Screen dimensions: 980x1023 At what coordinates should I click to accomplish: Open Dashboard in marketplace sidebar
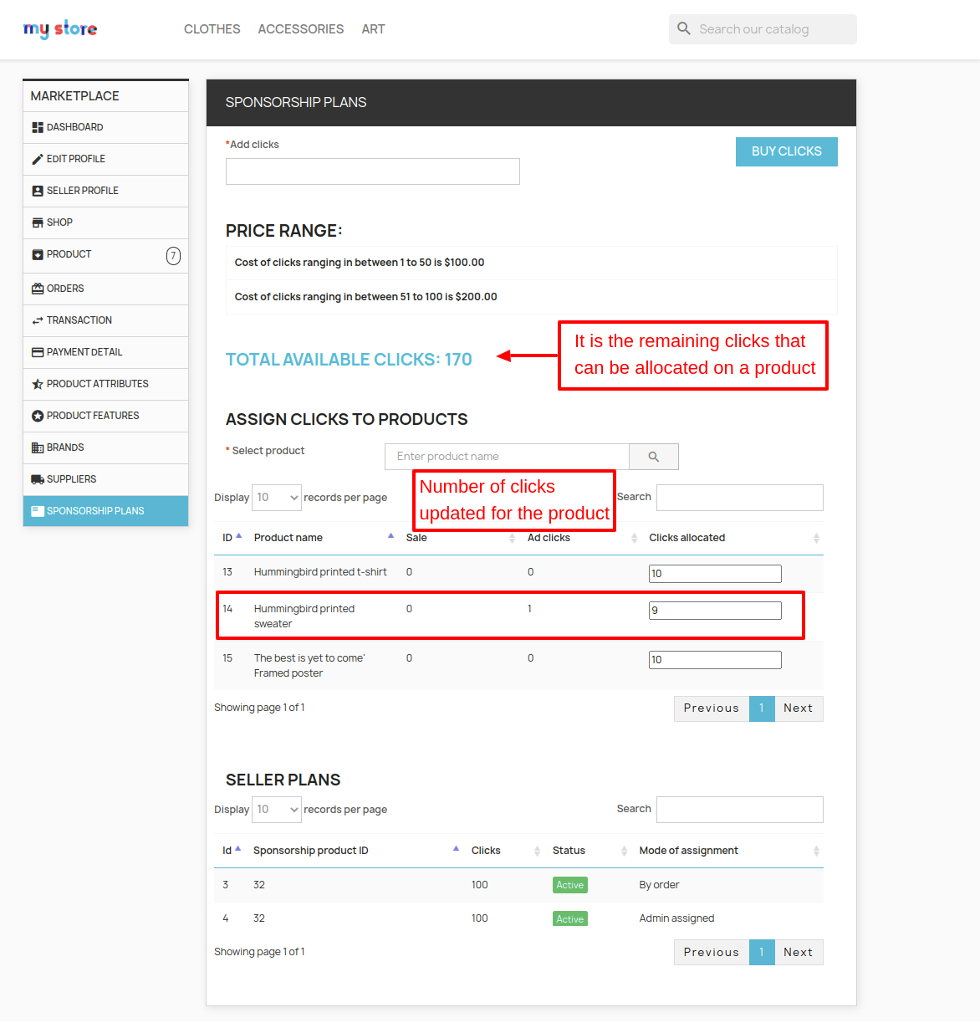click(x=105, y=127)
